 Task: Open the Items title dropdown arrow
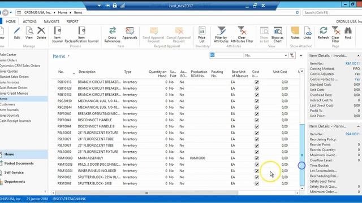[x=68, y=56]
